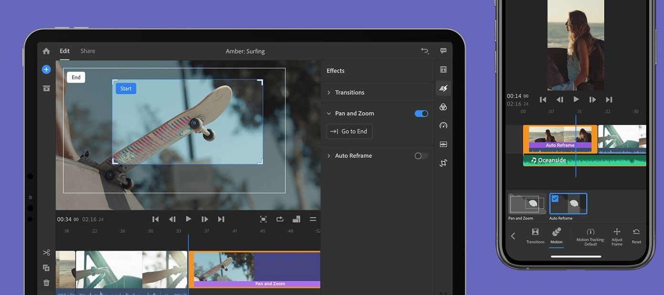The width and height of the screenshot is (664, 295).
Task: Jump to next clip on tablet
Action: tap(221, 219)
